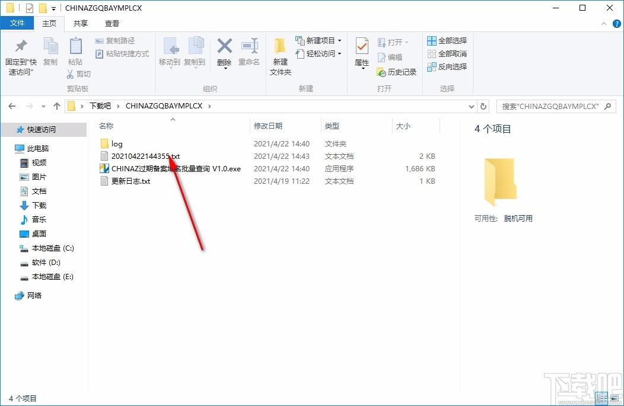Image resolution: width=624 pixels, height=406 pixels.
Task: Open Easy access (轻松访问) dropdown
Action: pyautogui.click(x=319, y=54)
